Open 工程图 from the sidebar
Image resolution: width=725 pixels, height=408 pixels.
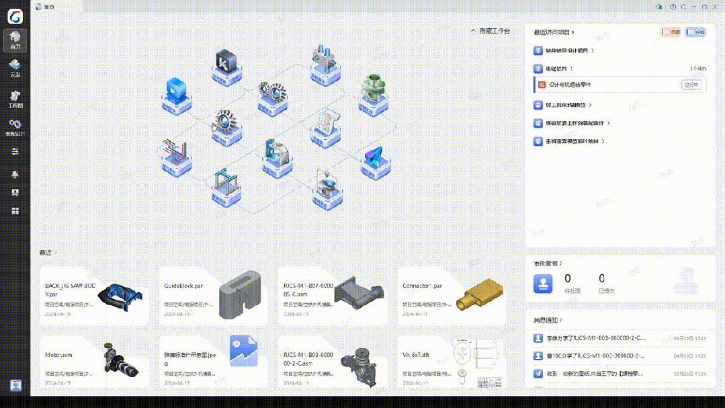click(x=15, y=99)
